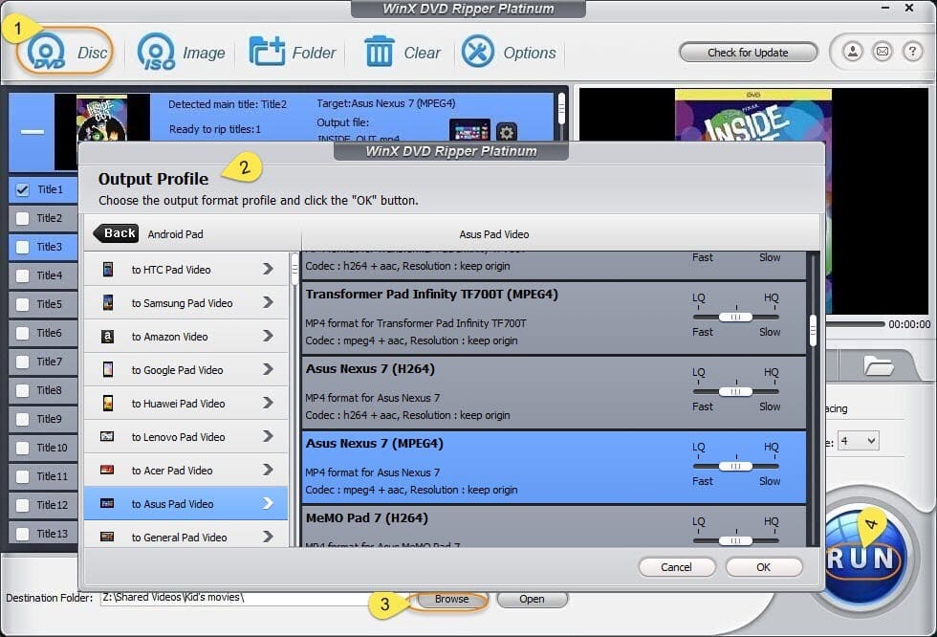Adjust quality slider for Transformer Pad Infinity
937x637 pixels.
point(735,318)
